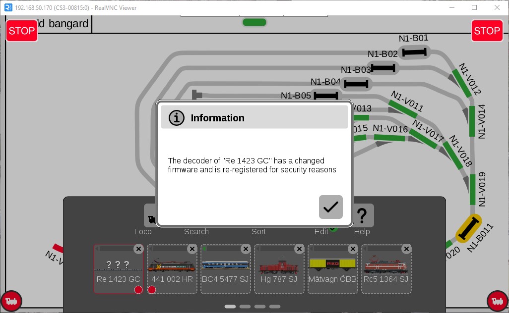Minimize the RealVNC Viewer window

[451, 7]
